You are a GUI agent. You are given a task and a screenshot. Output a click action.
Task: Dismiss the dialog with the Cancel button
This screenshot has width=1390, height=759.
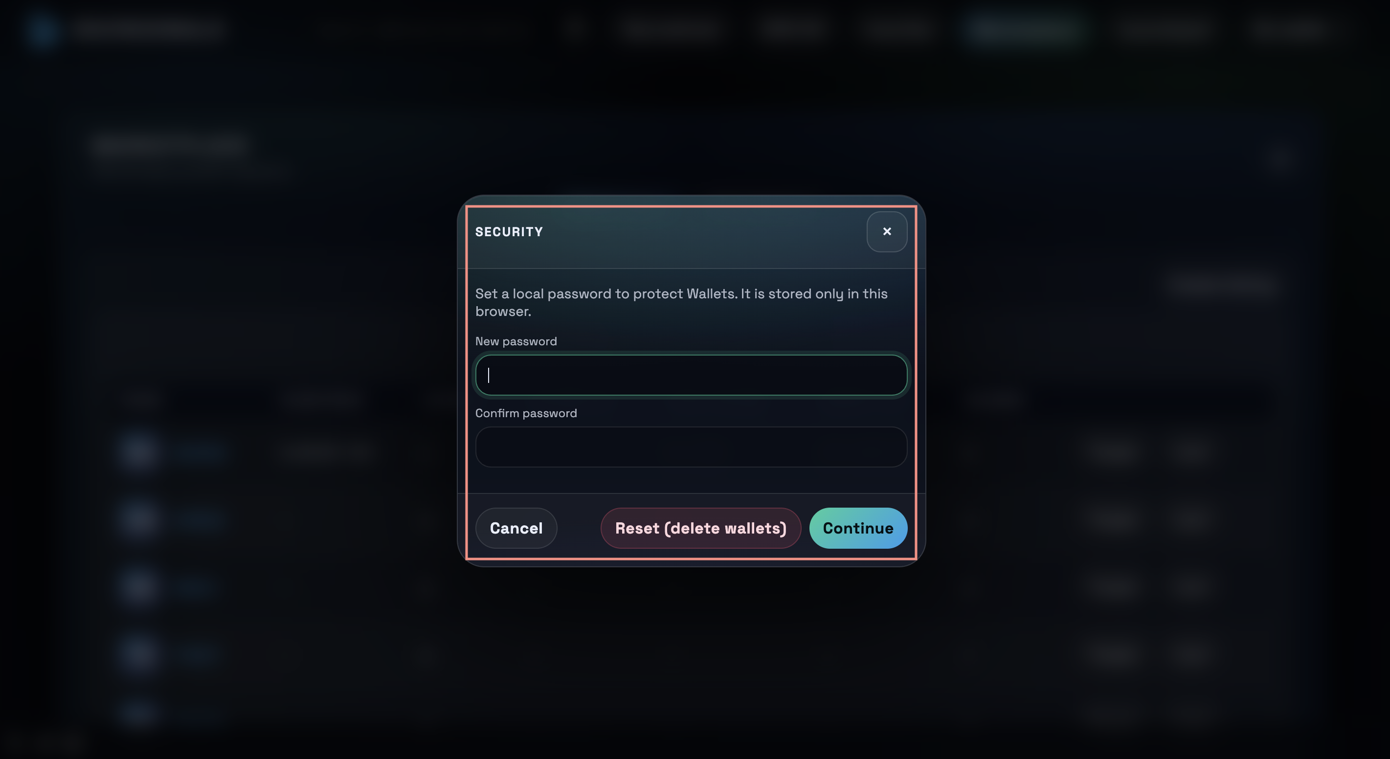(x=516, y=528)
